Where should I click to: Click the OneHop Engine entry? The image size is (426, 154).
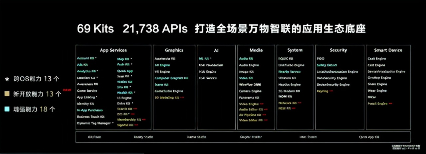tap(379, 78)
